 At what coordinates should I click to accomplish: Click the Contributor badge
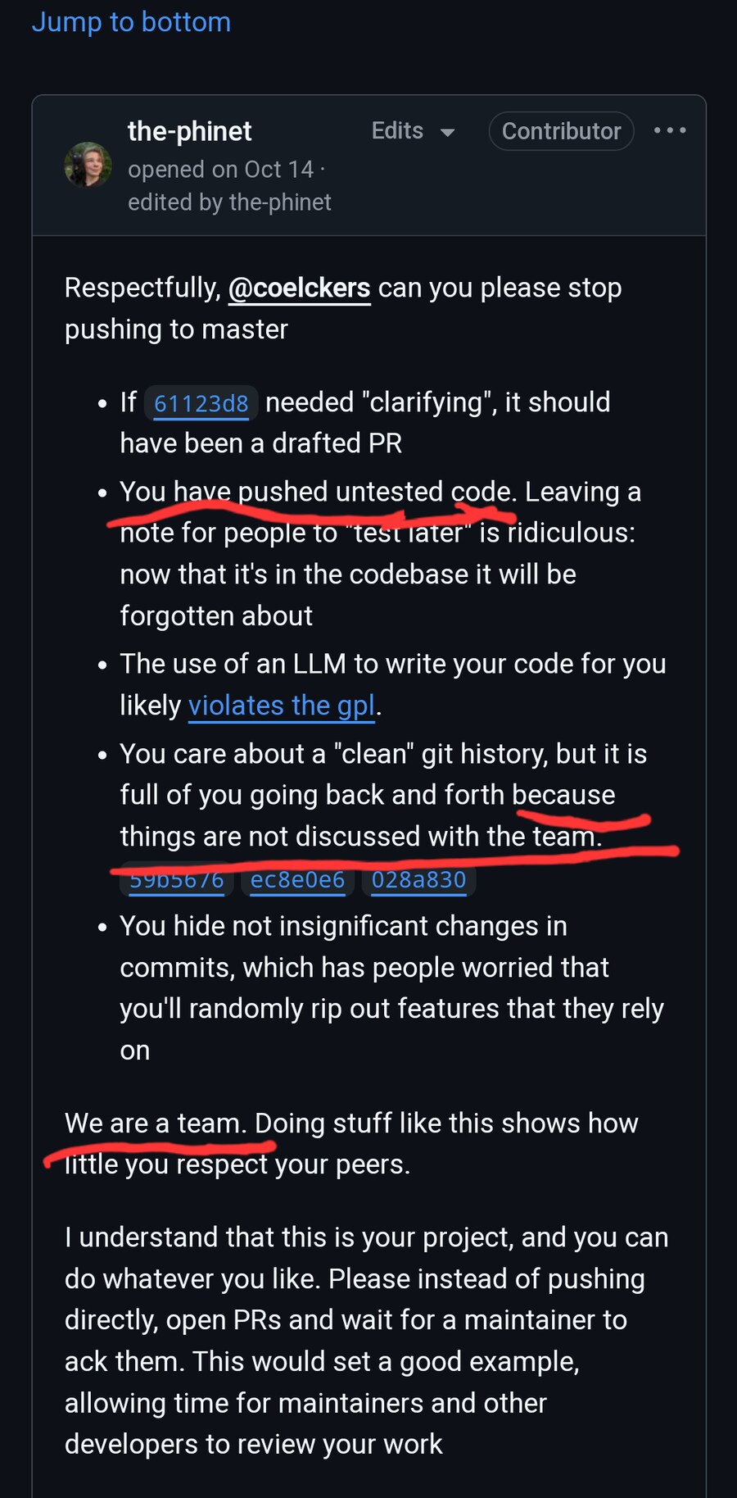[560, 130]
